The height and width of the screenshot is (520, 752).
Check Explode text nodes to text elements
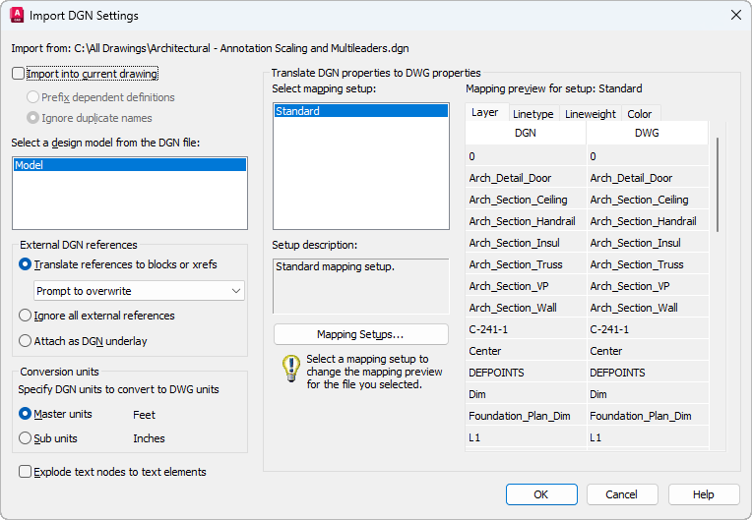click(x=26, y=472)
